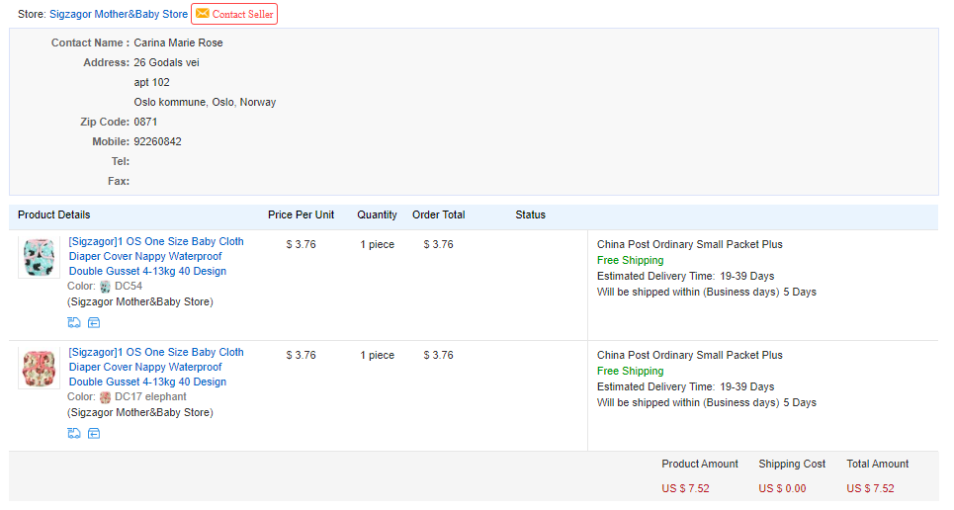Select the Shipping Cost value US $ 0.00
The image size is (954, 510).
pos(782,488)
